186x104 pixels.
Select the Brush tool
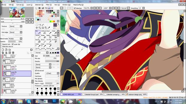coord(49,32)
